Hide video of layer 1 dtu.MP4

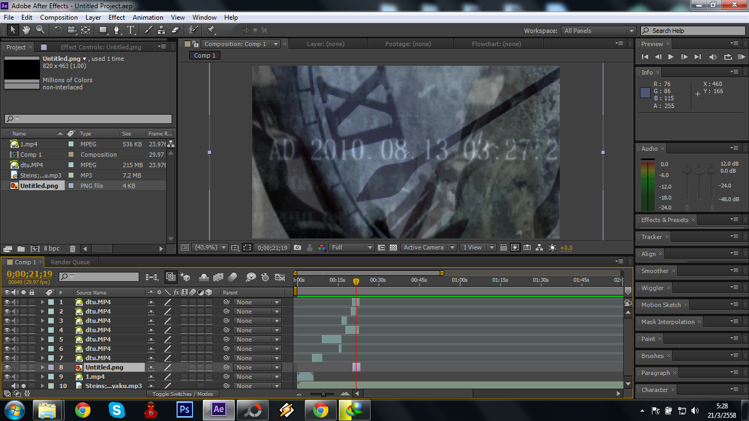(x=7, y=302)
